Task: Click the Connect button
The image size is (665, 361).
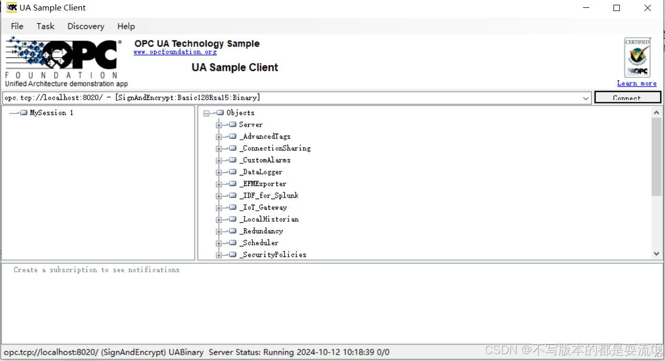Action: [x=628, y=98]
